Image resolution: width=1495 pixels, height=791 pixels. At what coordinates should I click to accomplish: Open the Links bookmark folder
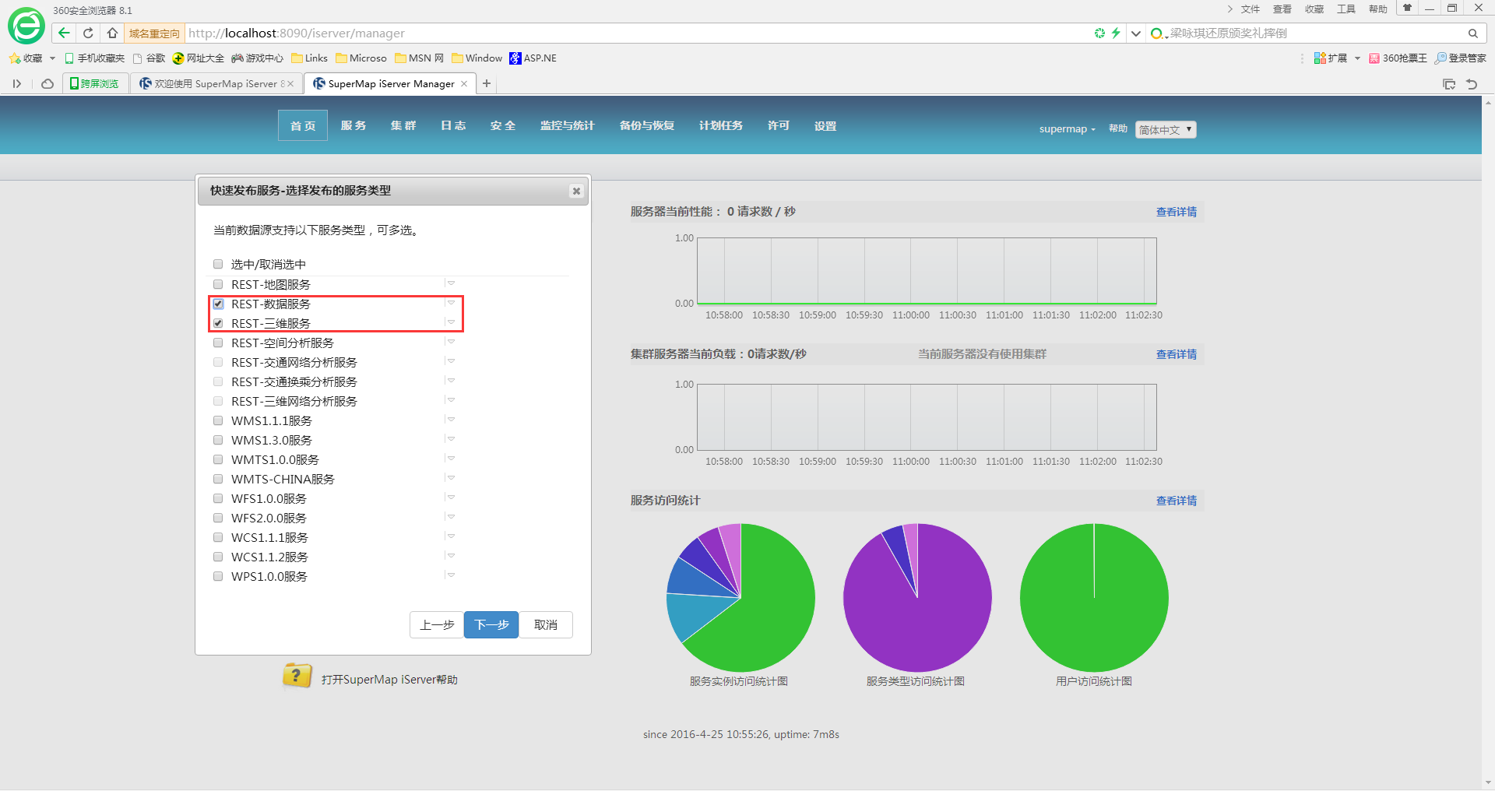tap(309, 58)
